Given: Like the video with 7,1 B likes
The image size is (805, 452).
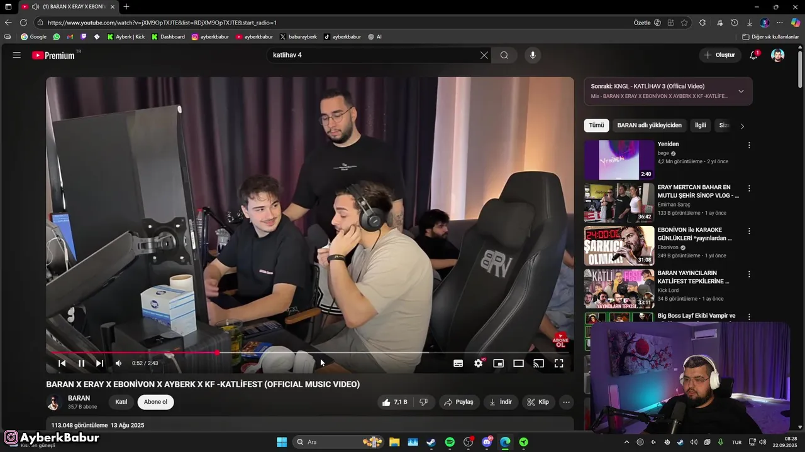Looking at the screenshot, I should (x=395, y=402).
